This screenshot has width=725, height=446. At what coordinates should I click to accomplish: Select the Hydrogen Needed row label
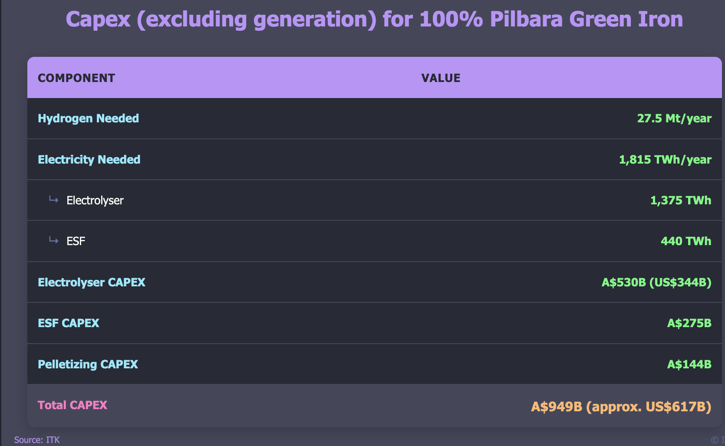pos(89,118)
